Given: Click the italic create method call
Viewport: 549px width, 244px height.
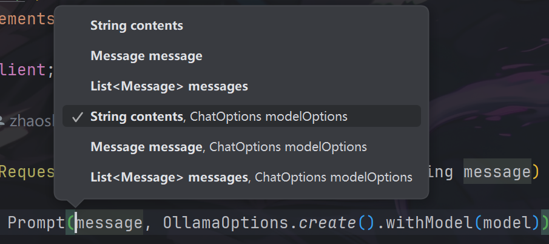Looking at the screenshot, I should [x=326, y=223].
